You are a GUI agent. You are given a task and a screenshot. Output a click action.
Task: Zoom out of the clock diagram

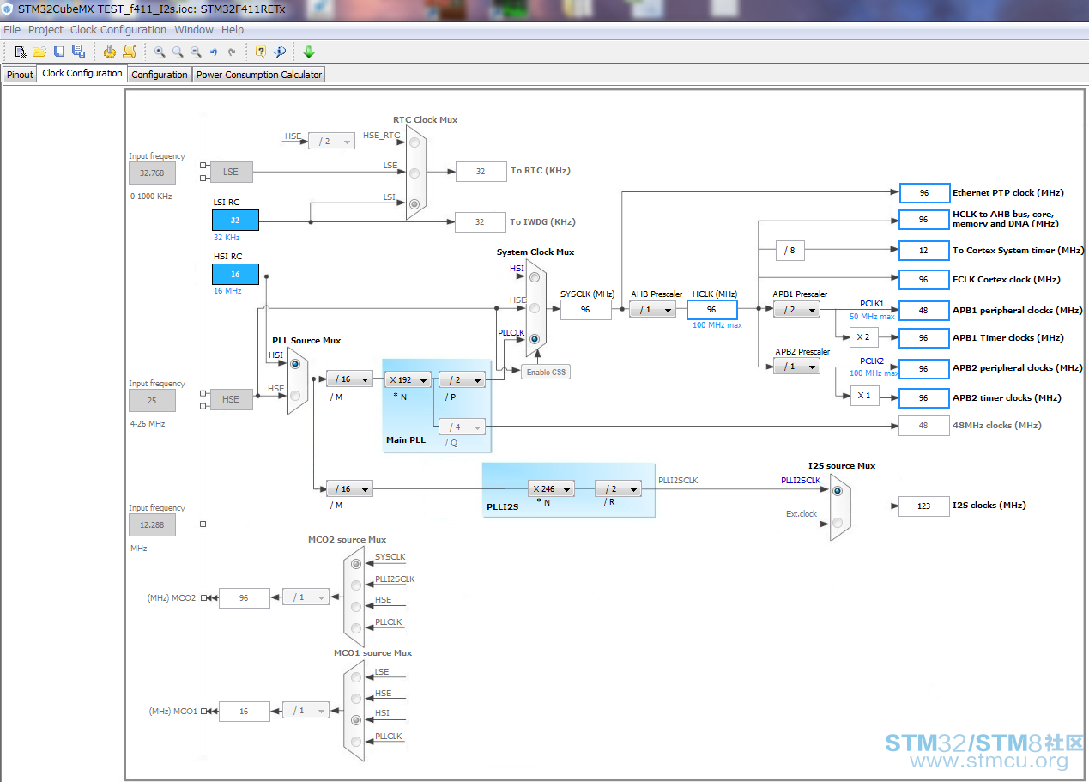(x=196, y=52)
